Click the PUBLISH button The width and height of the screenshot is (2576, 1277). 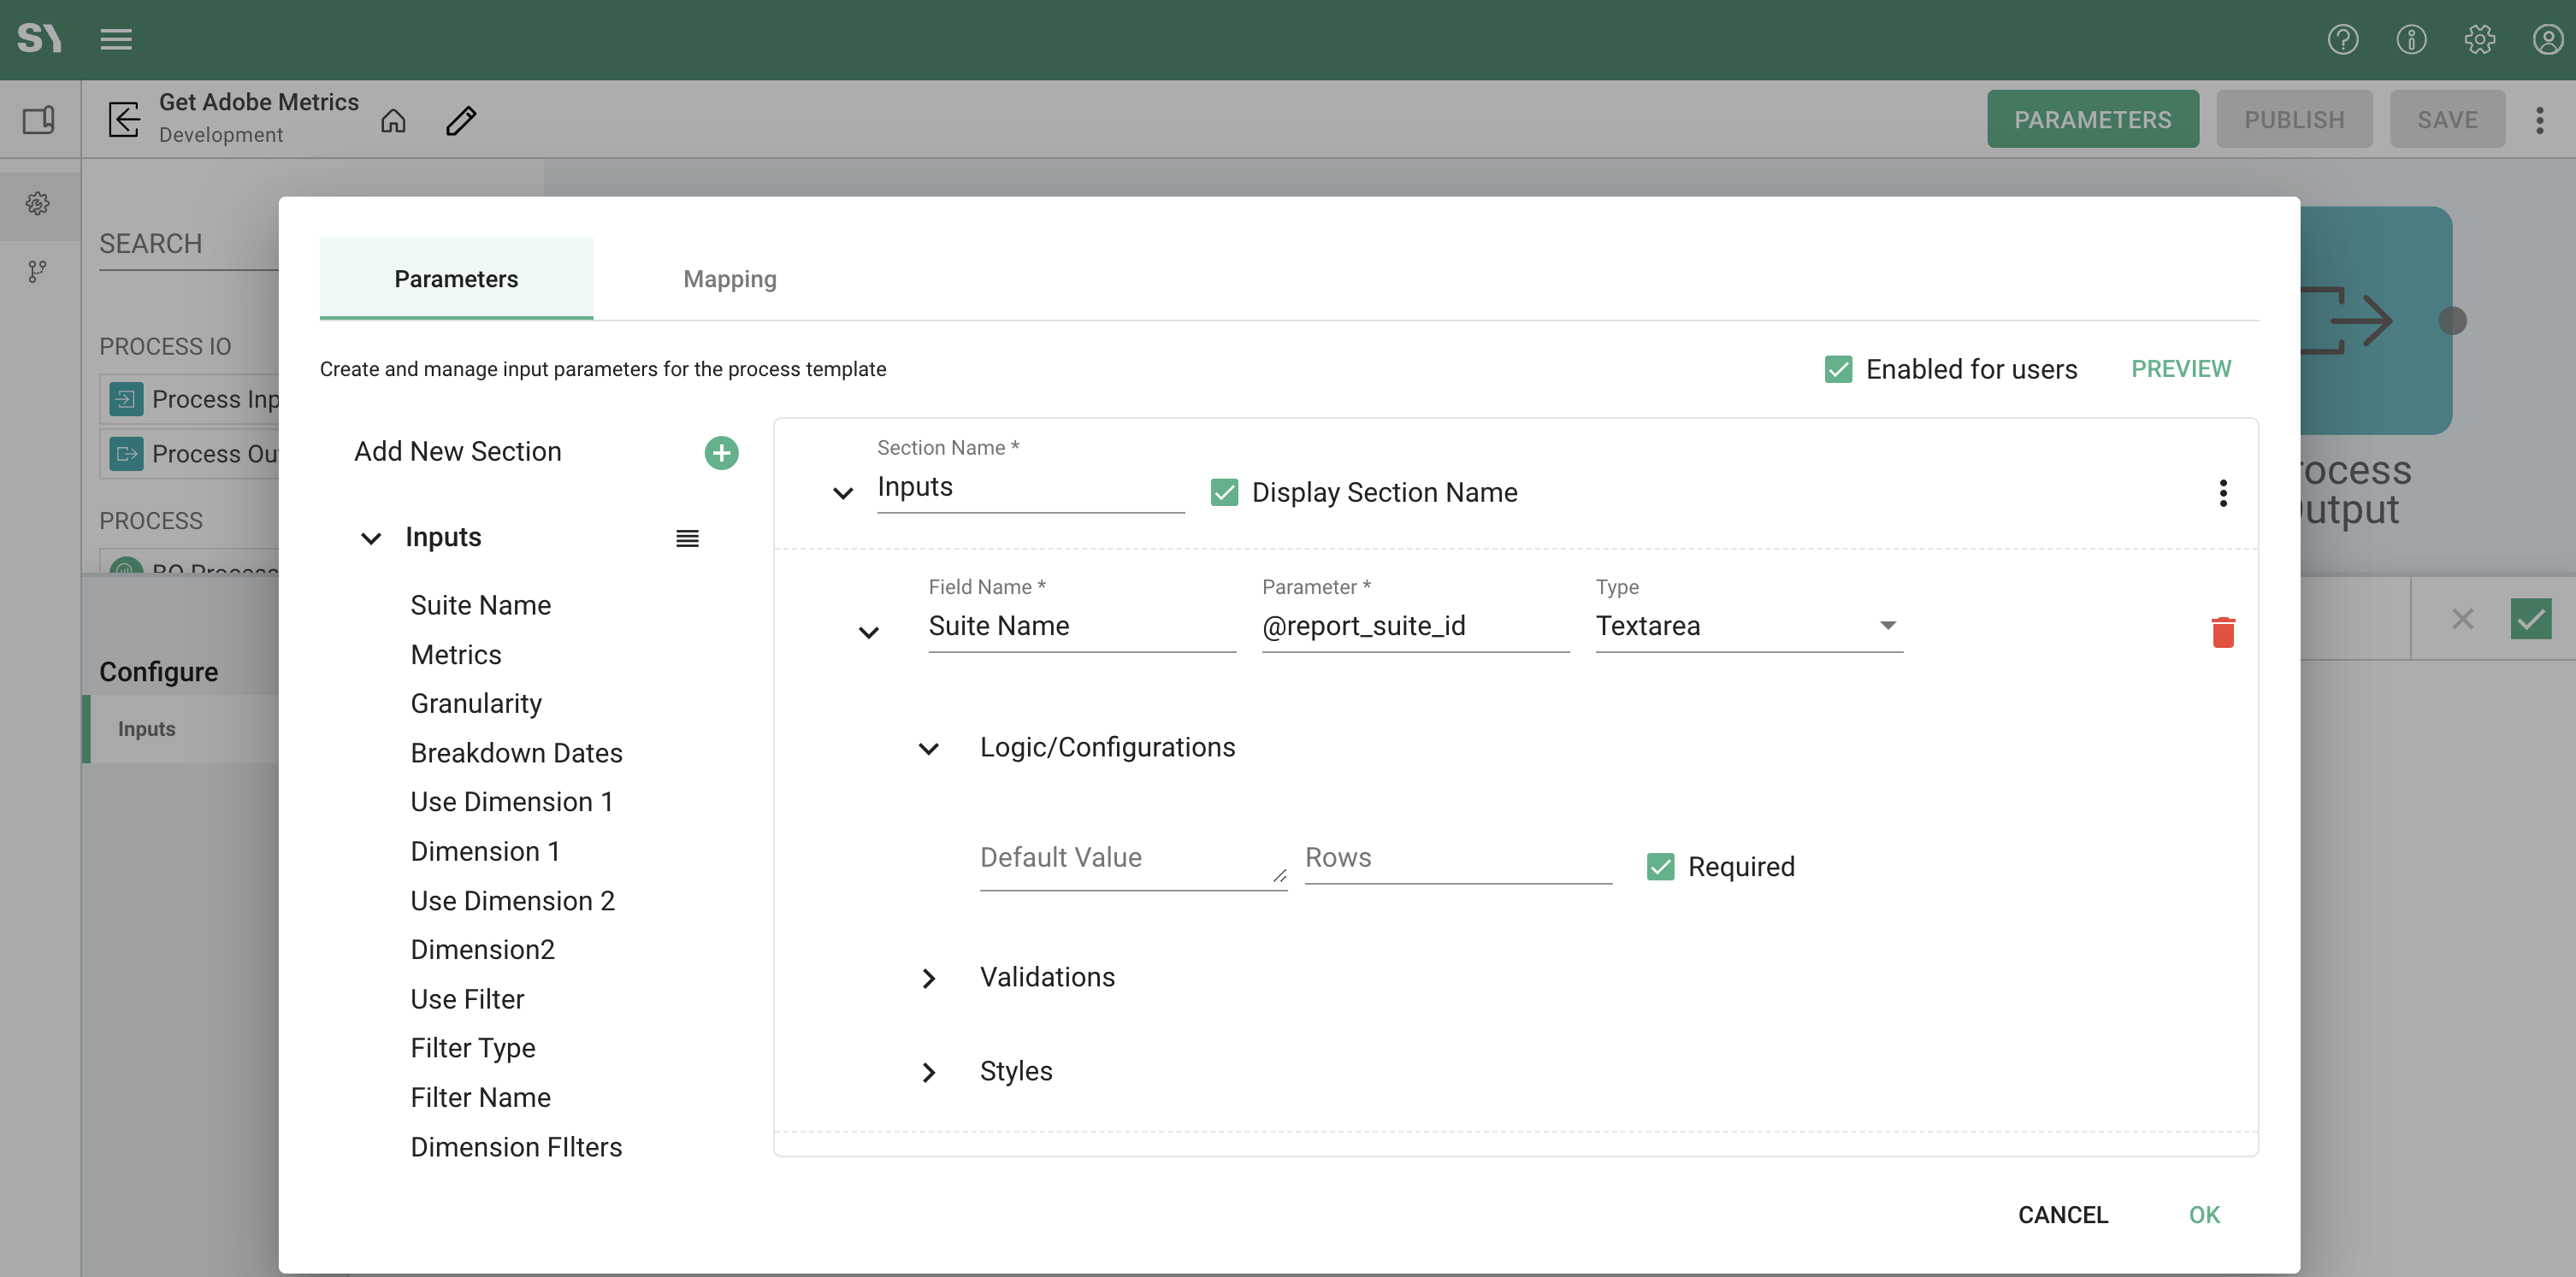tap(2294, 119)
